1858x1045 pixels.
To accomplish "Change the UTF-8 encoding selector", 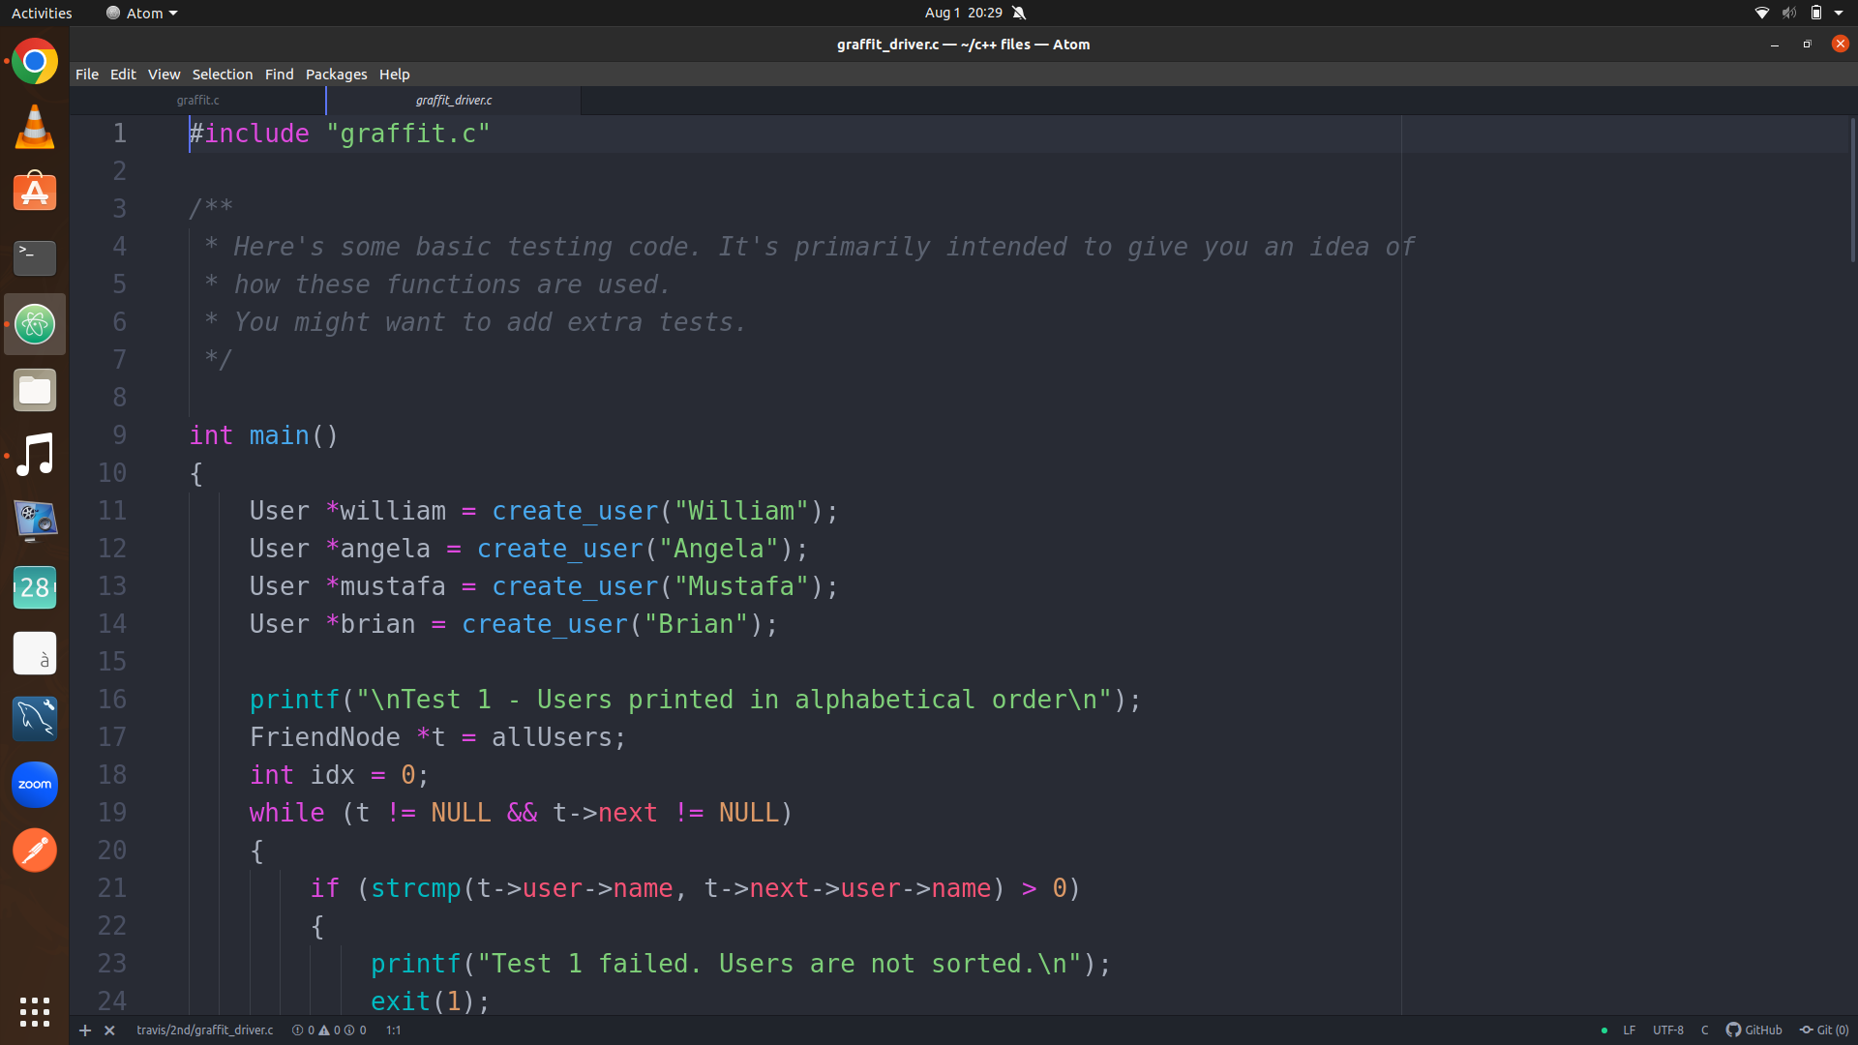I will [x=1667, y=1030].
